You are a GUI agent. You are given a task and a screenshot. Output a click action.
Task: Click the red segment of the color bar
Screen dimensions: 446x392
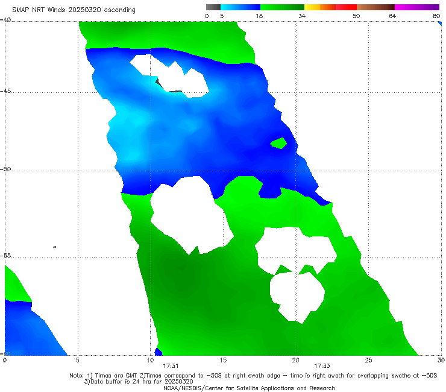346,7
